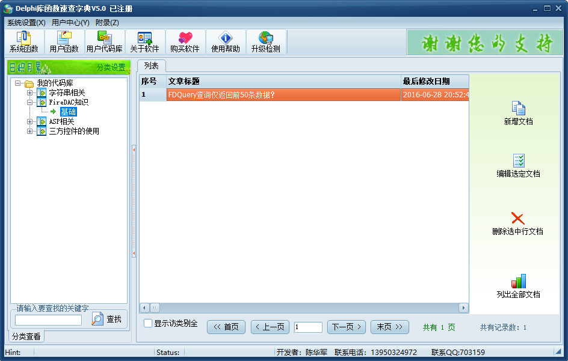568x361 pixels.
Task: Click the page number input box
Action: pyautogui.click(x=308, y=327)
